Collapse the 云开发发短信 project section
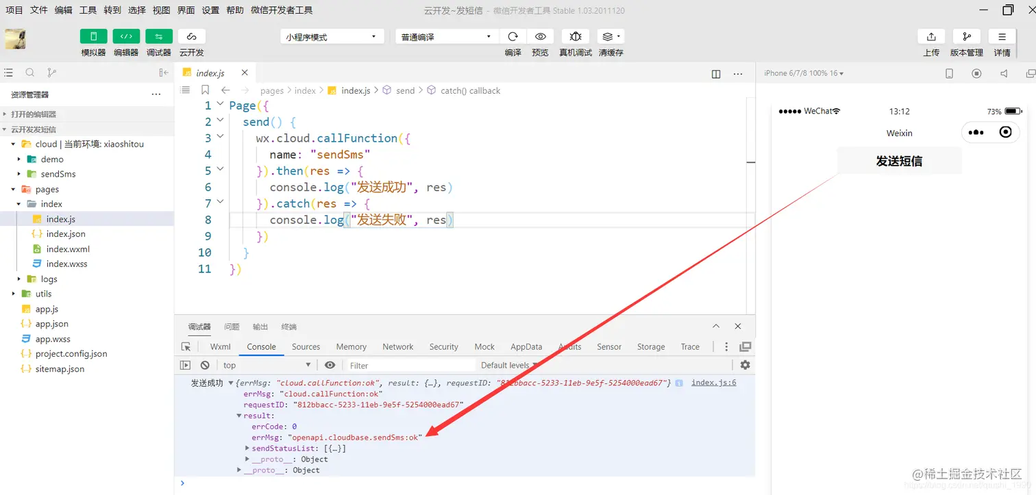1036x495 pixels. click(x=86, y=129)
